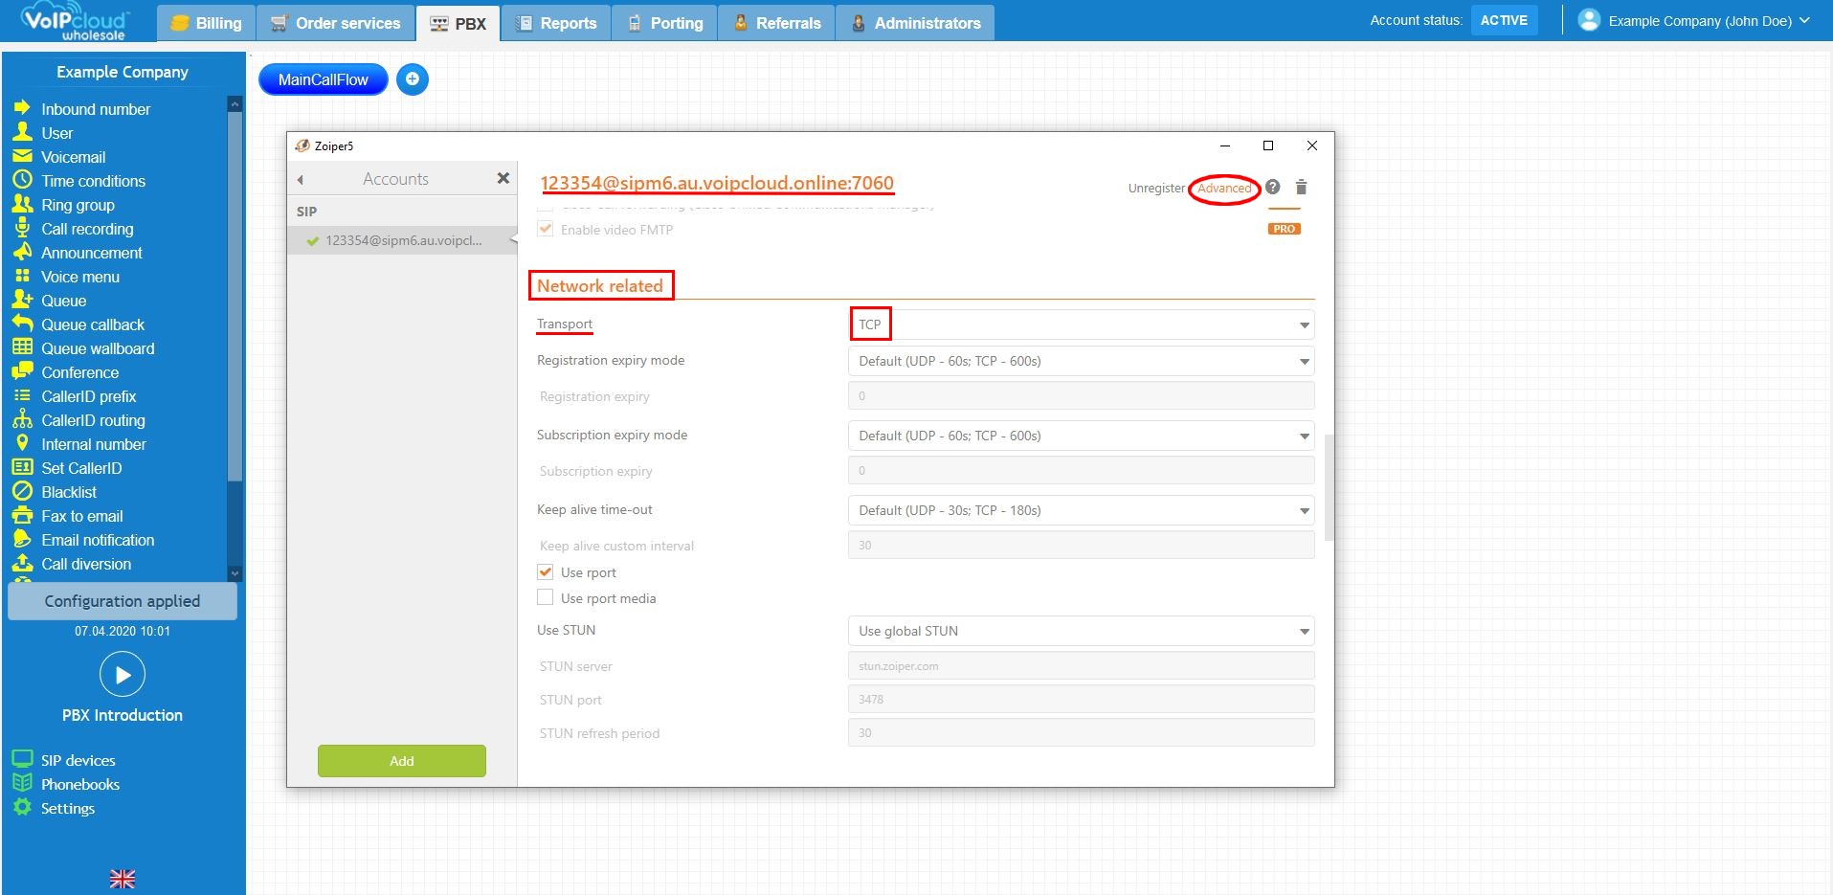Switch to the PBX tab
The width and height of the screenshot is (1833, 895).
click(x=458, y=23)
